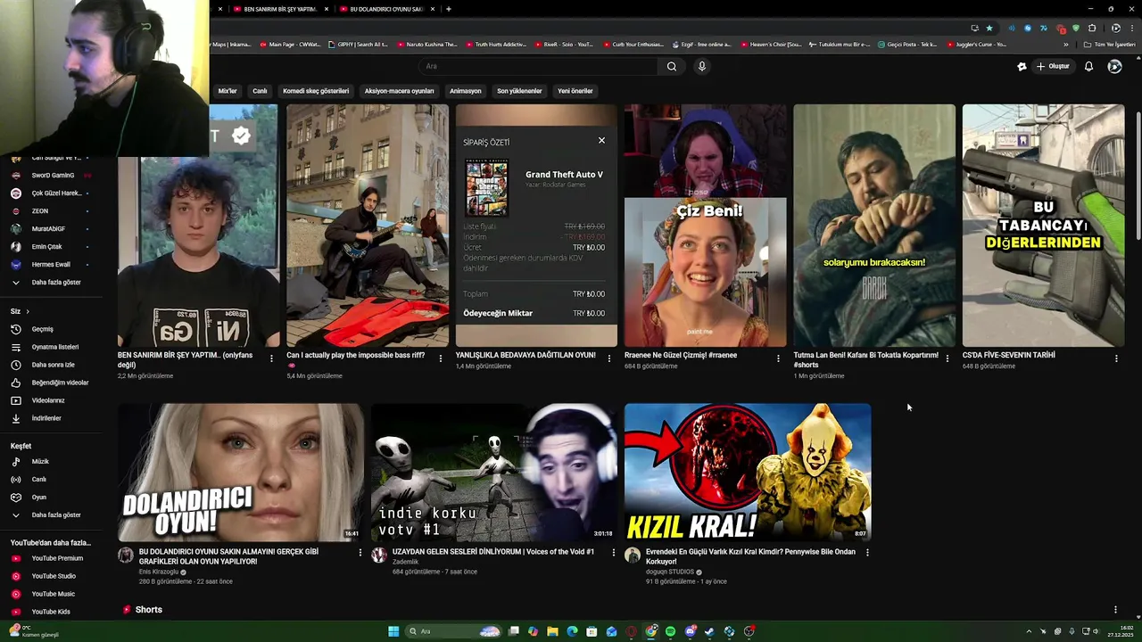Viewport: 1142px width, 642px height.
Task: Bookmark this page with star icon
Action: coord(989,28)
